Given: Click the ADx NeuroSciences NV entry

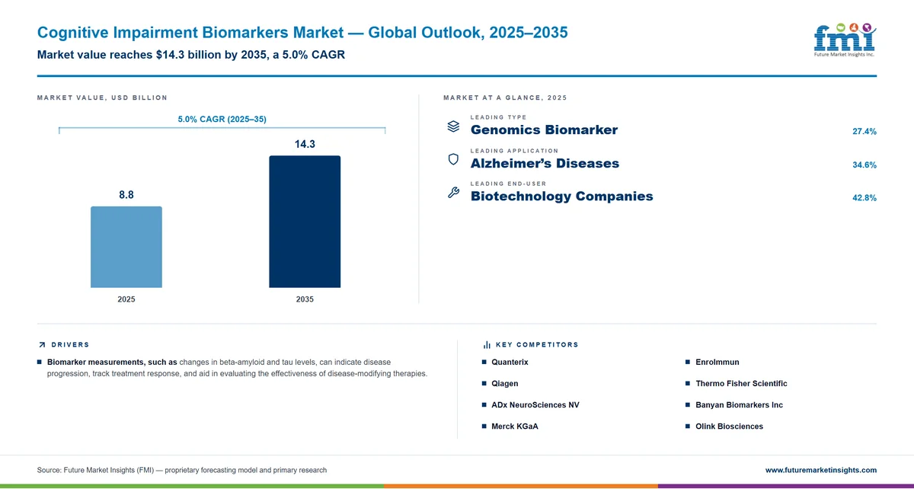Looking at the screenshot, I should (535, 405).
